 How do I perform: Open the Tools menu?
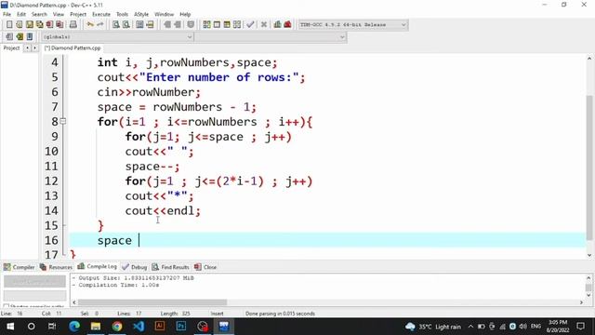122,14
